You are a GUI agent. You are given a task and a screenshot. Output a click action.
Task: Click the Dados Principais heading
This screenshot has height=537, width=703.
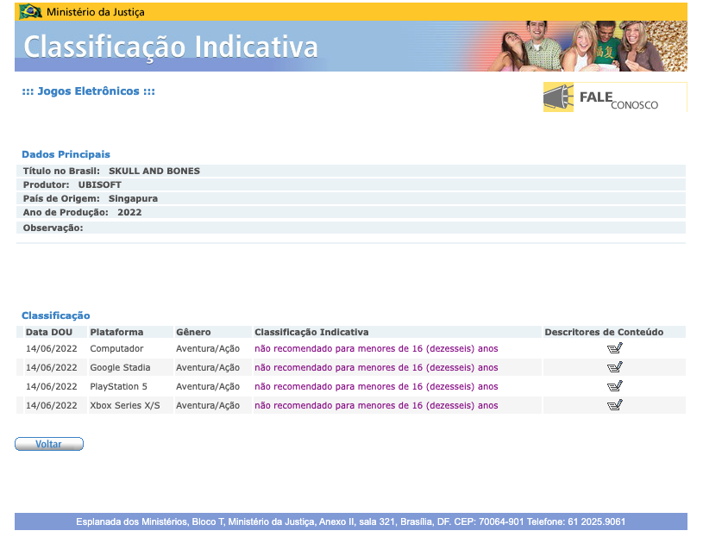[x=66, y=154]
